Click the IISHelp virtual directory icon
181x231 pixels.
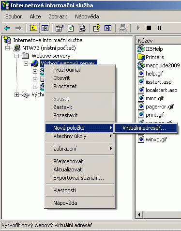pos(141,48)
